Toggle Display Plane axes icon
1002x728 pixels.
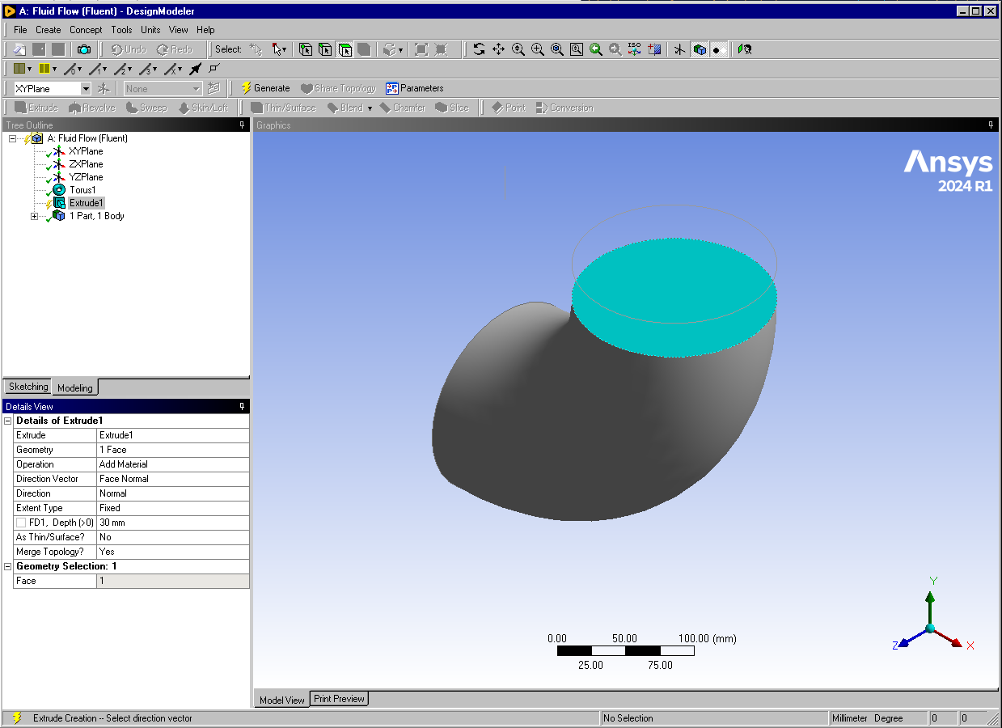click(x=679, y=49)
